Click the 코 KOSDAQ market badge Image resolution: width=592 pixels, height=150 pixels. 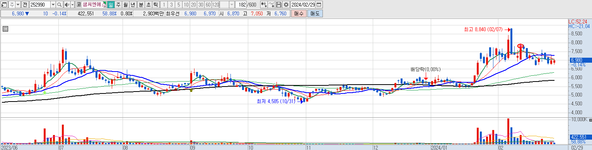tap(79, 5)
